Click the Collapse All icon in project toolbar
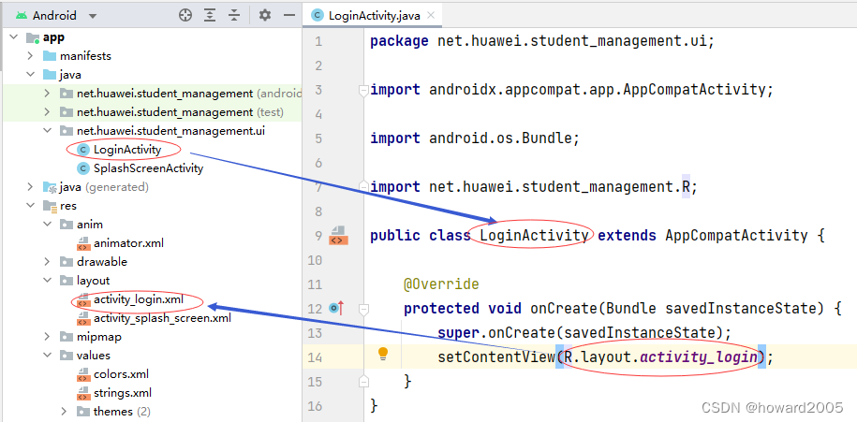857x422 pixels. (x=234, y=15)
